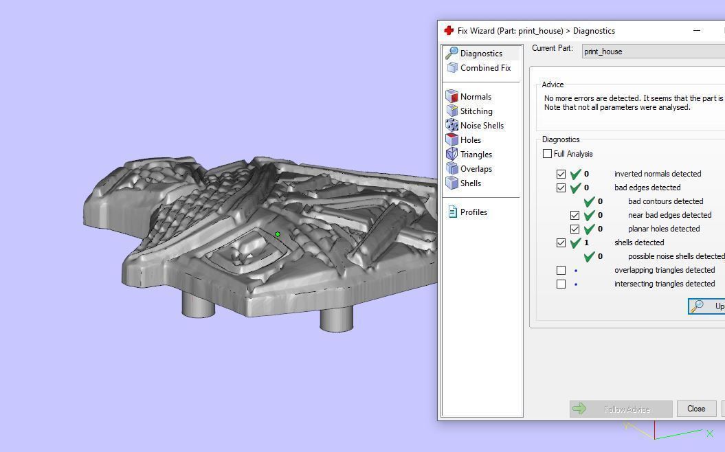Select the Diagnostics text label

click(481, 54)
